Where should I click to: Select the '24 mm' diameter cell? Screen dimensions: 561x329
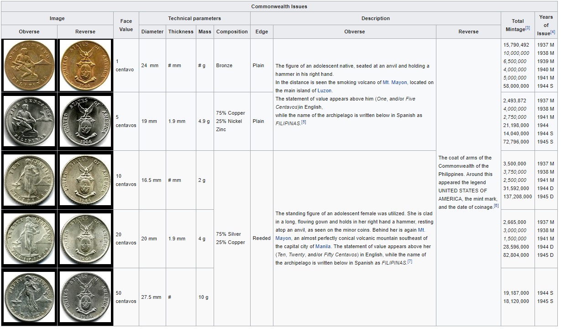click(x=152, y=65)
